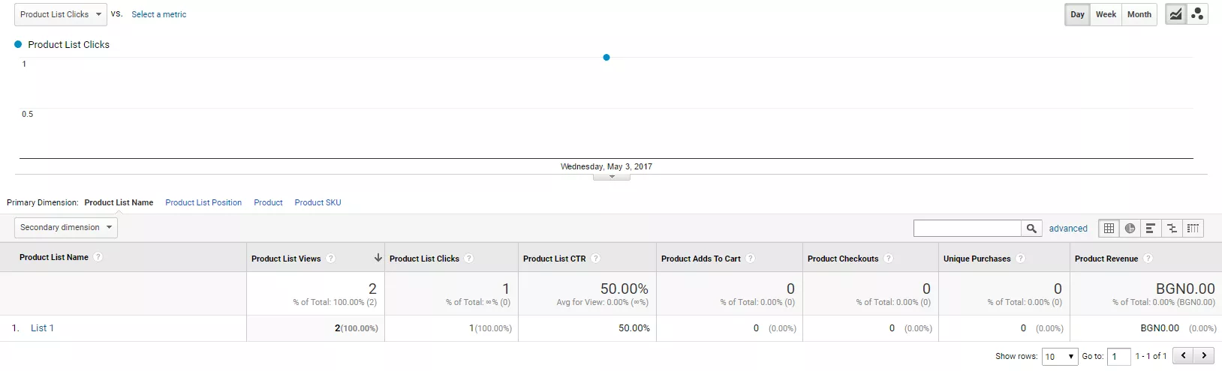This screenshot has width=1222, height=371.
Task: Switch primary dimension to Product SKU
Action: point(318,202)
